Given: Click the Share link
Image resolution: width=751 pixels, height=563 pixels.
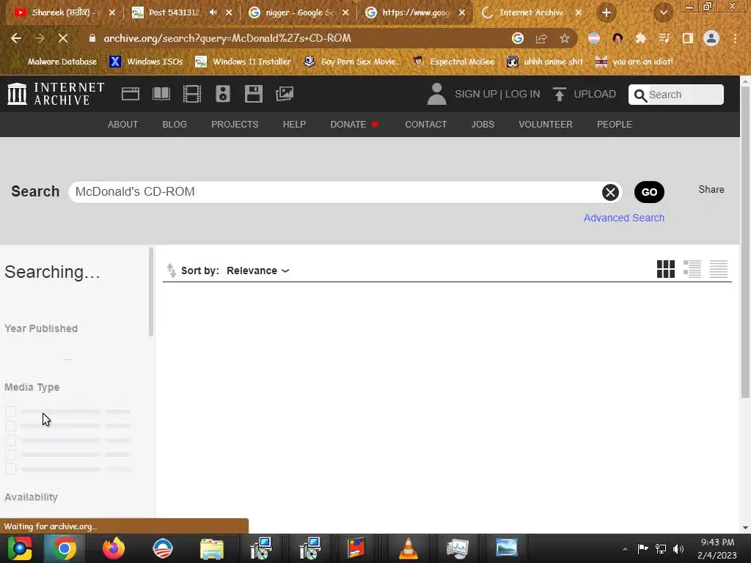Looking at the screenshot, I should click(x=711, y=190).
